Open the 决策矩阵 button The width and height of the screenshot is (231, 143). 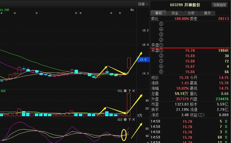tap(219, 5)
